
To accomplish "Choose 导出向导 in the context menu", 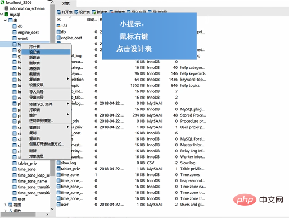I will coord(46,98).
